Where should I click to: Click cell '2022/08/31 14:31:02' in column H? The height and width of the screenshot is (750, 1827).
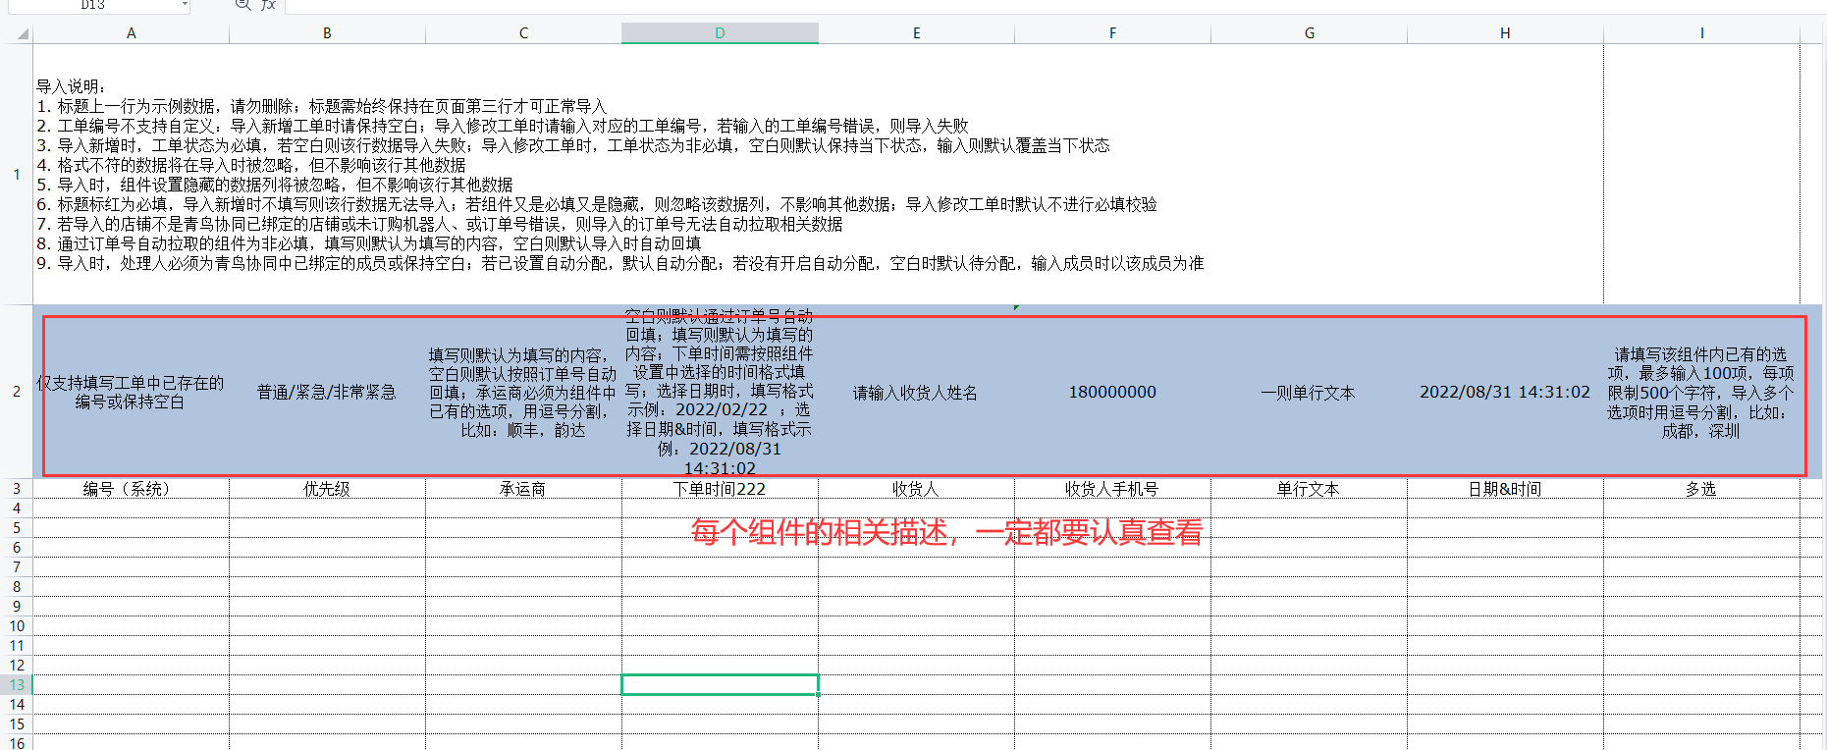1505,392
